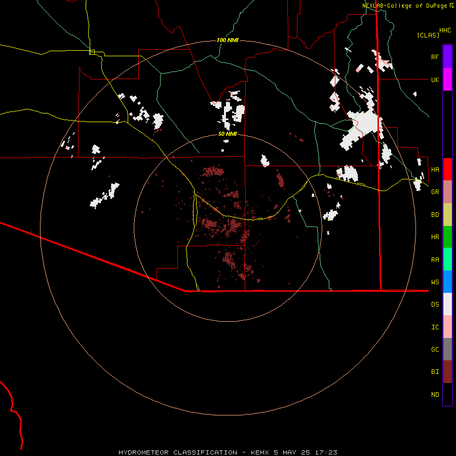The height and width of the screenshot is (456, 456).
Task: Click the [CLAS] units label
Action: (428, 35)
